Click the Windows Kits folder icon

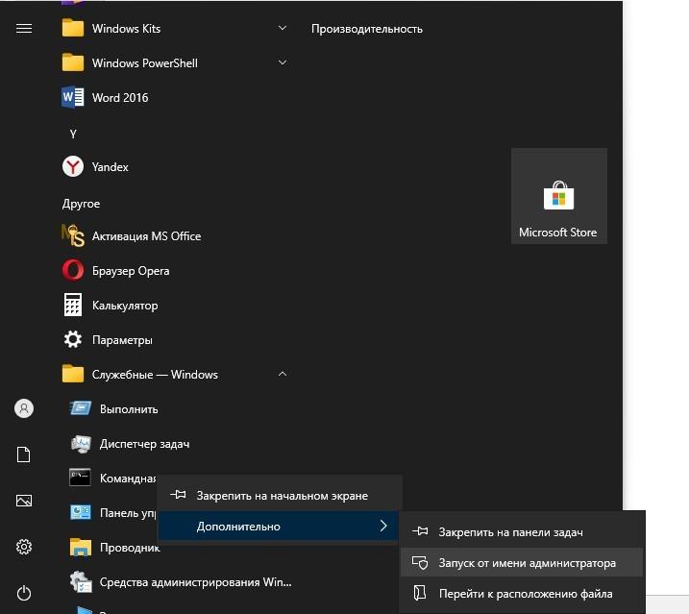pos(73,28)
